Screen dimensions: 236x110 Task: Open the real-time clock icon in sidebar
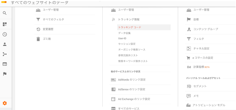(5, 34)
